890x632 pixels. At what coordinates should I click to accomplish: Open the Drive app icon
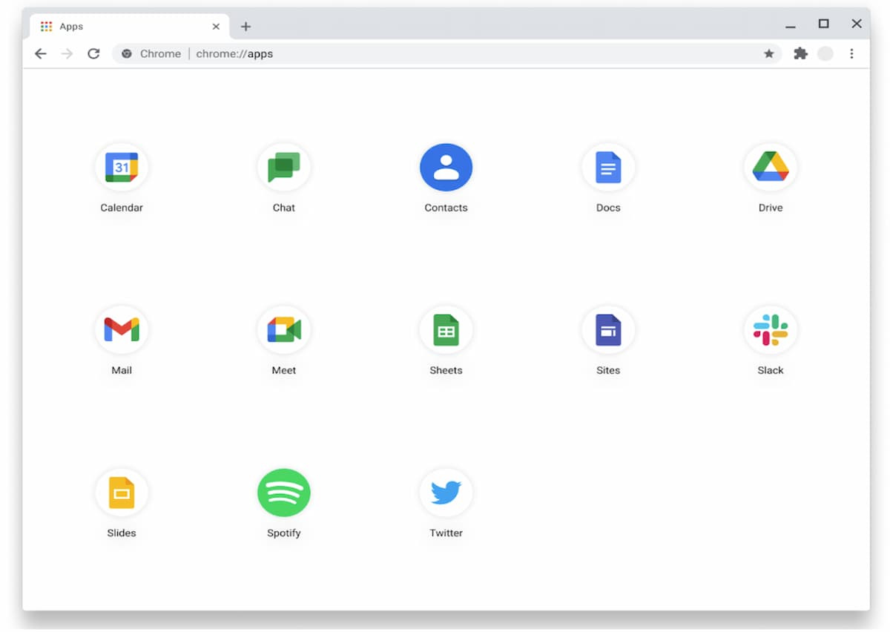coord(771,168)
